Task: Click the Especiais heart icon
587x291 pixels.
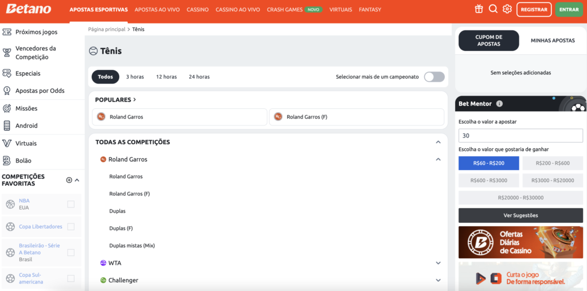Action: [x=6, y=73]
